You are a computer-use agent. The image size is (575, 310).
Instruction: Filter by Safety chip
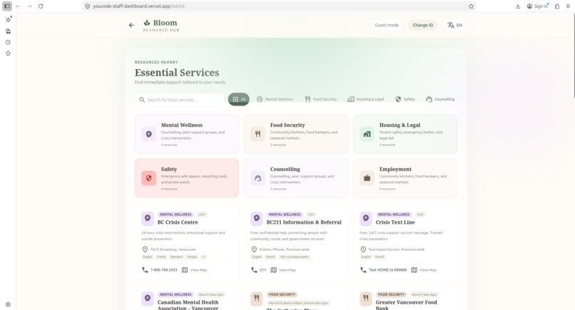point(404,99)
